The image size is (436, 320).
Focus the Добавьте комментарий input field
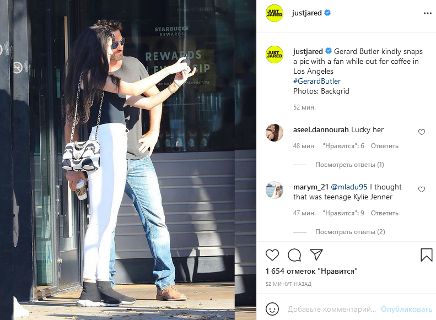tap(331, 309)
